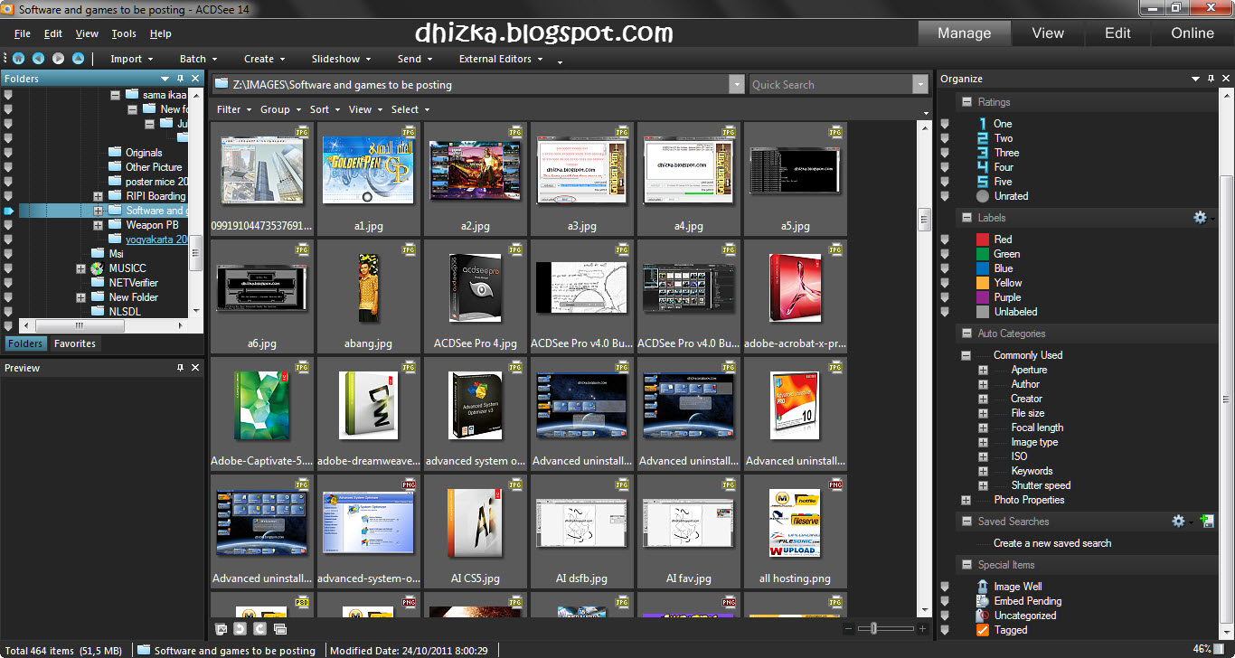Toggle the Tagged checkbox in Special Items

[983, 630]
